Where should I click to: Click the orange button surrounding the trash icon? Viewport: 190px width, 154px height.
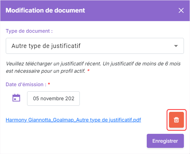pos(176,120)
